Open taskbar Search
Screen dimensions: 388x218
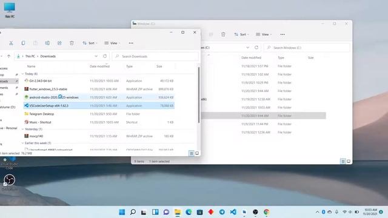click(133, 212)
